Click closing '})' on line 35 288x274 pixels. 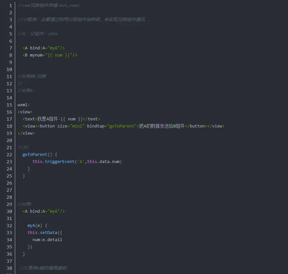click(x=30, y=247)
